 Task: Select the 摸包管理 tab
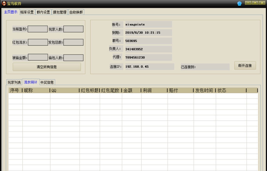[x=60, y=12]
